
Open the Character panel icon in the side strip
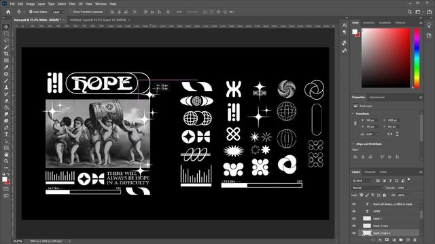click(345, 25)
